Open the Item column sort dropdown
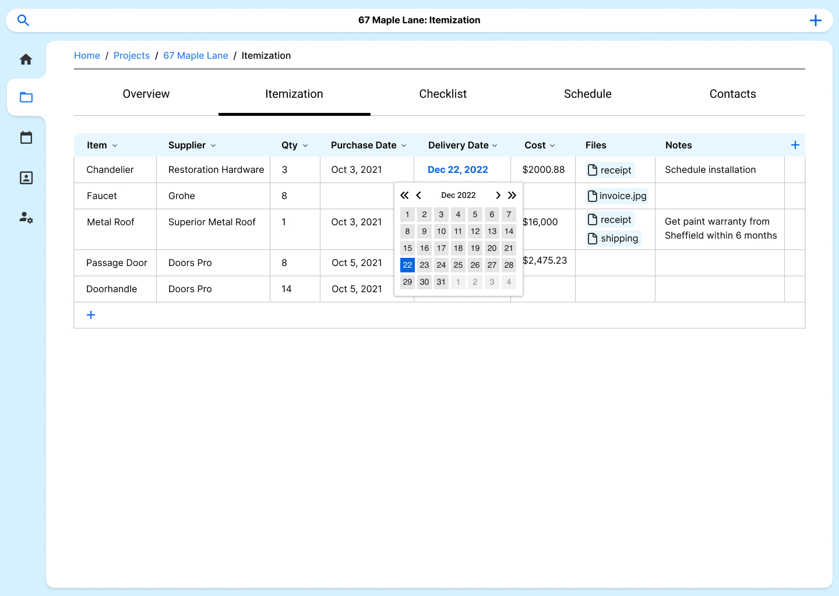This screenshot has width=839, height=596. click(115, 146)
